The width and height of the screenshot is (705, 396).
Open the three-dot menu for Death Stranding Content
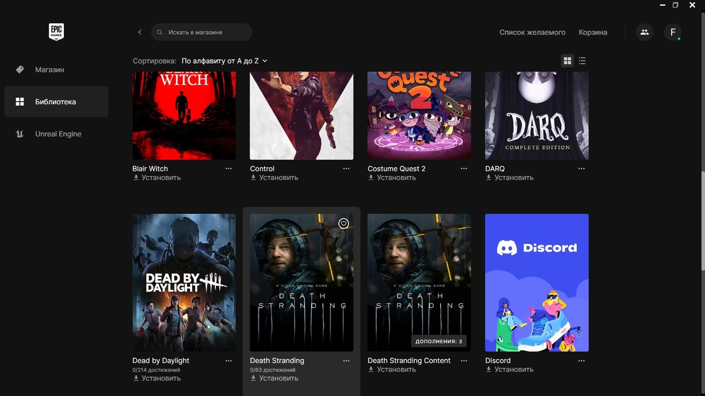tap(464, 361)
